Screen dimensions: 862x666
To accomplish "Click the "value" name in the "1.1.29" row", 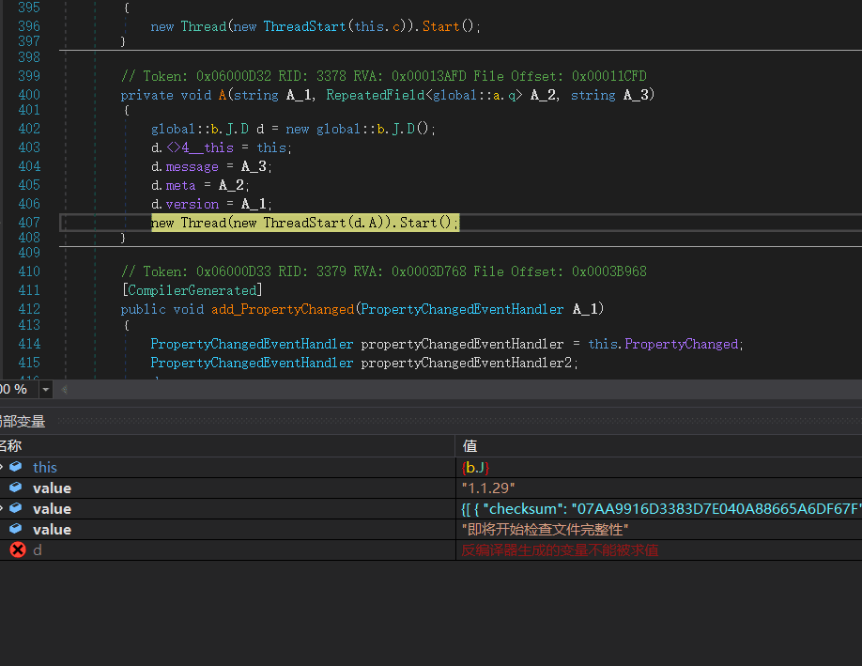I will [x=53, y=488].
